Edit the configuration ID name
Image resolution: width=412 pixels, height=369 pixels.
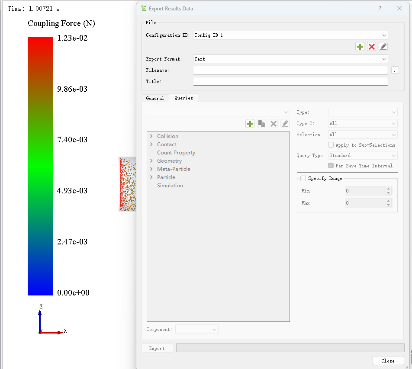tap(383, 47)
